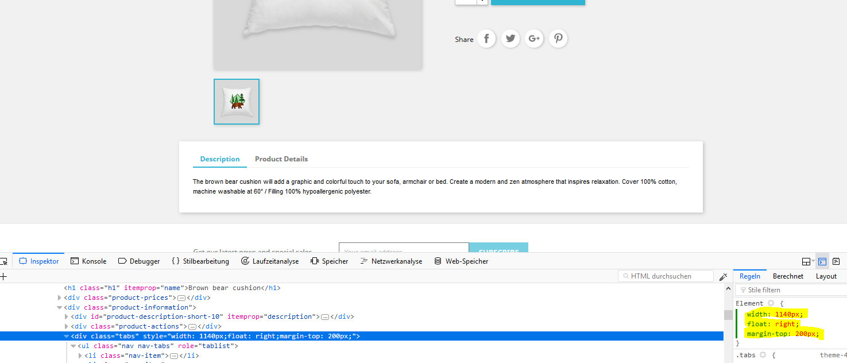The width and height of the screenshot is (847, 363).
Task: Click ellipsis badge in product-actions row
Action: (x=192, y=327)
